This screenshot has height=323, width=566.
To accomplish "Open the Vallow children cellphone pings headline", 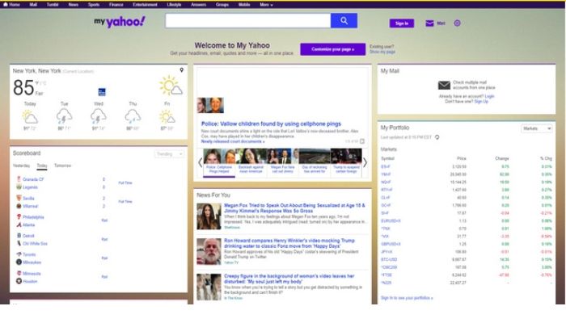I will 271,124.
